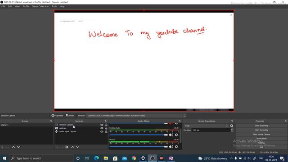Open Settings from the Controls panel

(x=261, y=143)
